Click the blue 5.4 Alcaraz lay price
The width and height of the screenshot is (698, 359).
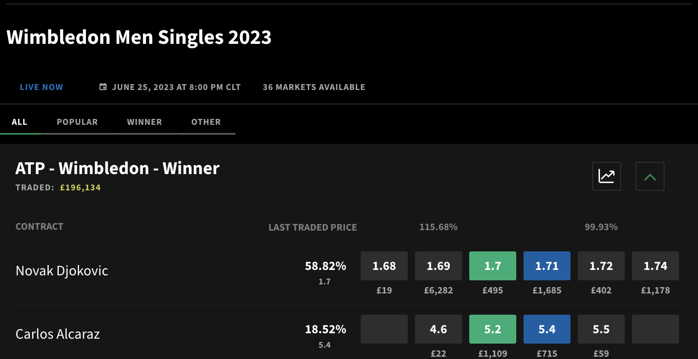[x=547, y=329]
